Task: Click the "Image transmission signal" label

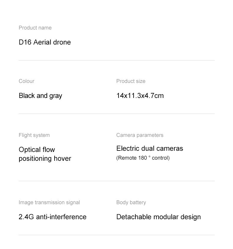Action: [49, 202]
